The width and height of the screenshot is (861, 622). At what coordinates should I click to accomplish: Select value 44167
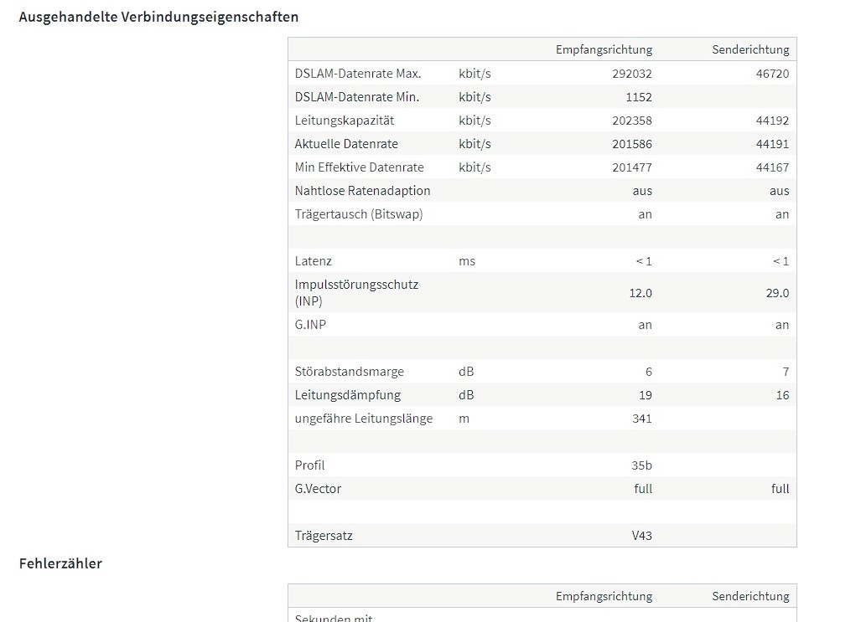[x=772, y=167]
